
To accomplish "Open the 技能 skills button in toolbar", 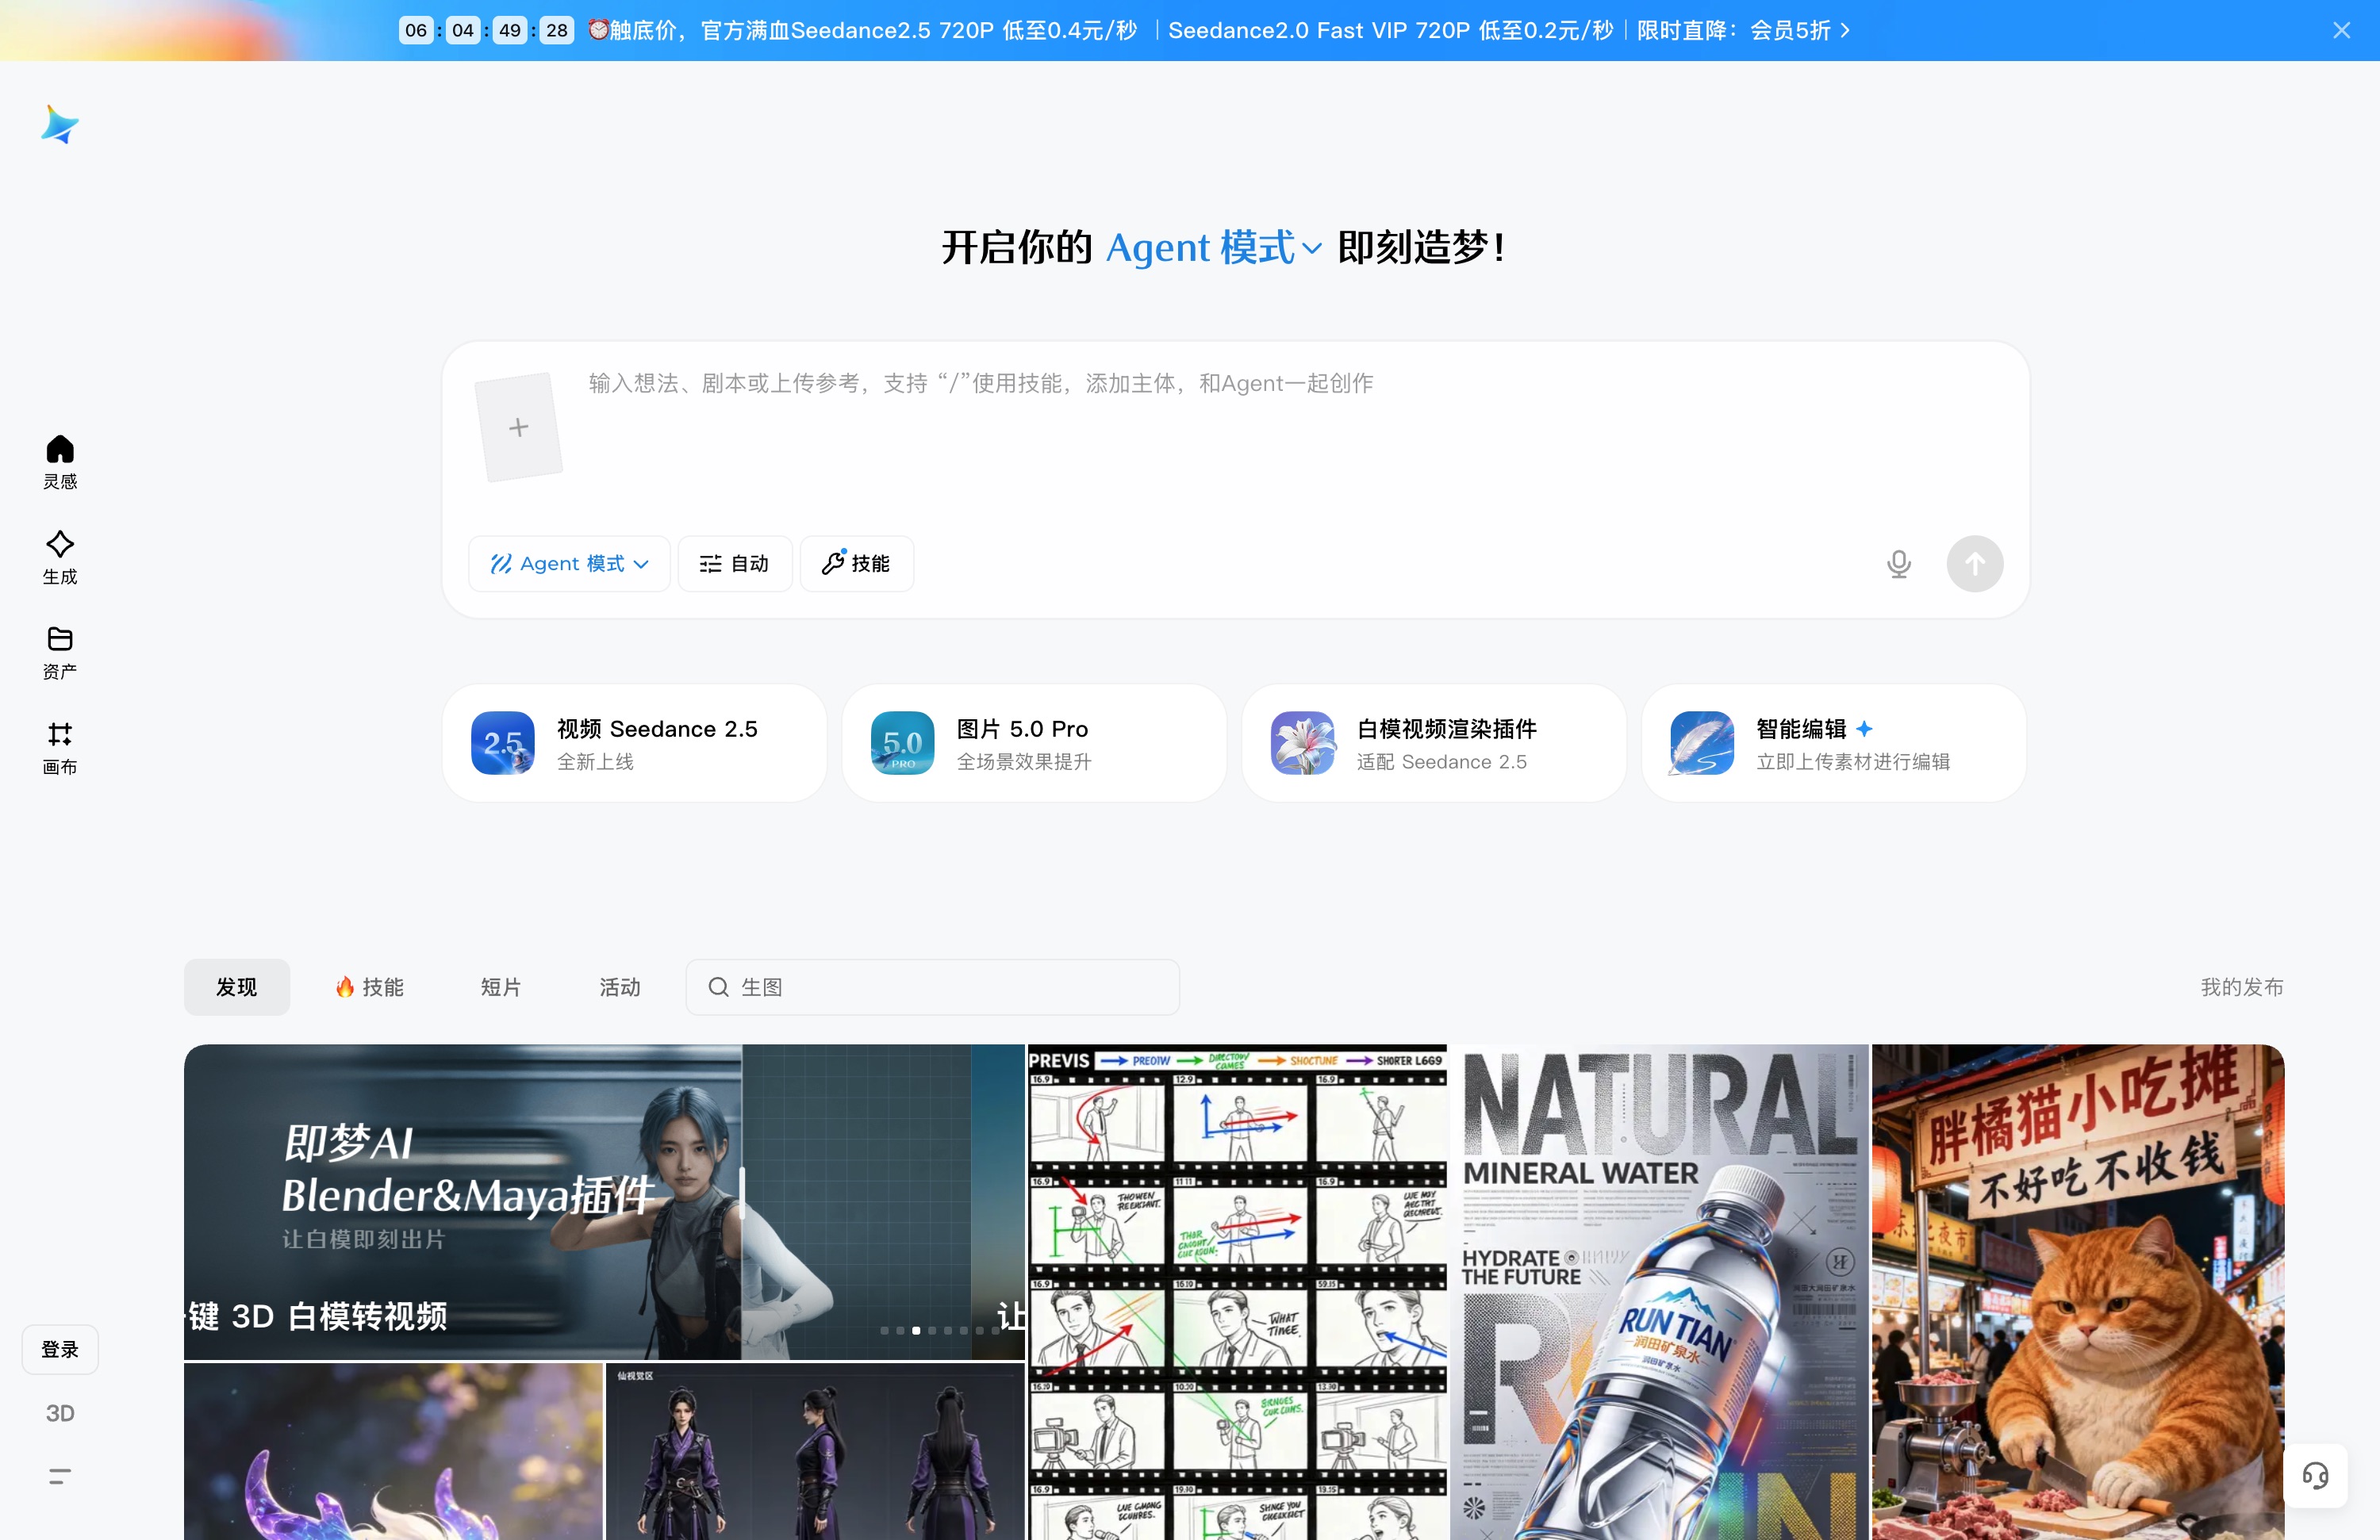I will click(x=857, y=564).
